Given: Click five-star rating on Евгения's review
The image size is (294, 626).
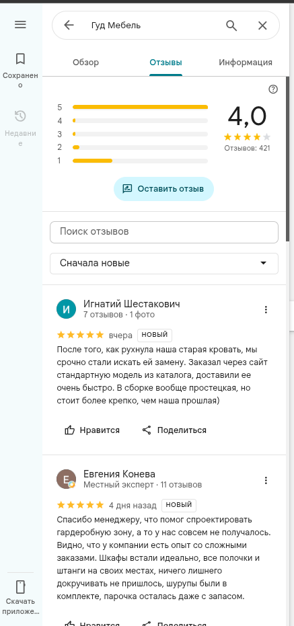Looking at the screenshot, I should click(x=80, y=505).
